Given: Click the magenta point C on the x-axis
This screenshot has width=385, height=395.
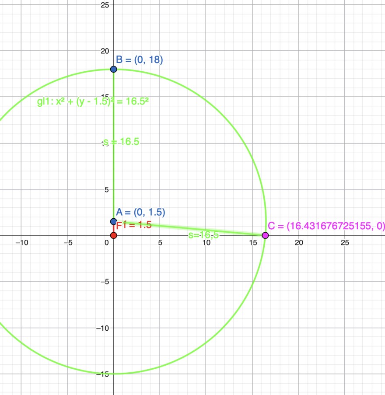Looking at the screenshot, I should click(x=266, y=235).
